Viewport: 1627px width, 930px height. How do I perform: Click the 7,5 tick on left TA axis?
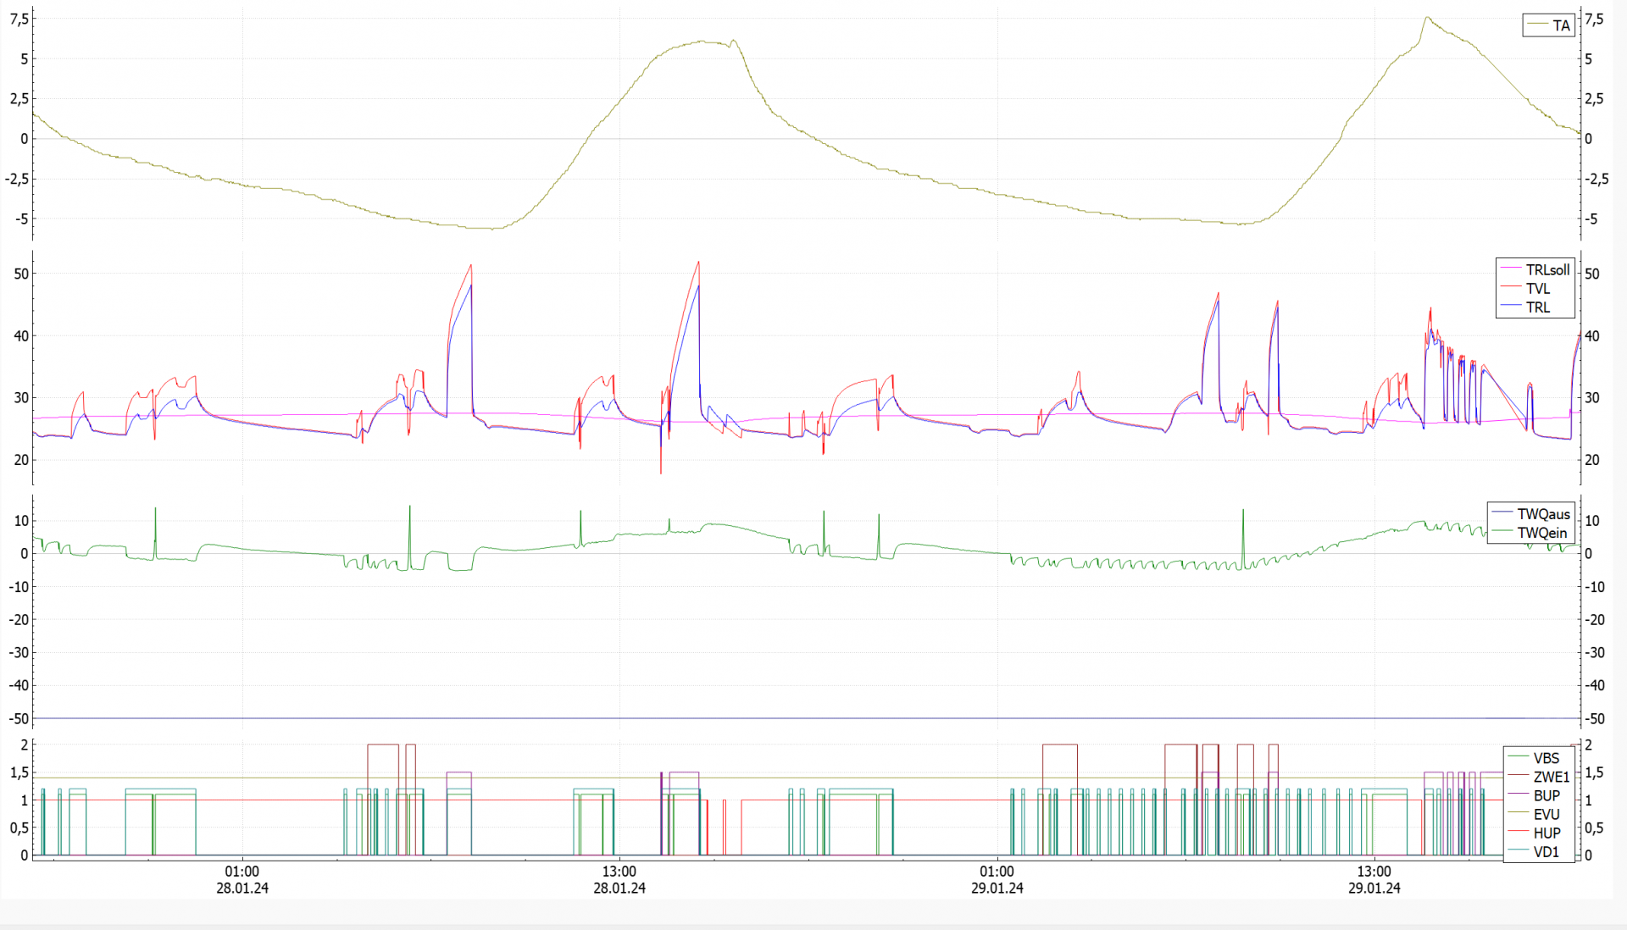(19, 19)
